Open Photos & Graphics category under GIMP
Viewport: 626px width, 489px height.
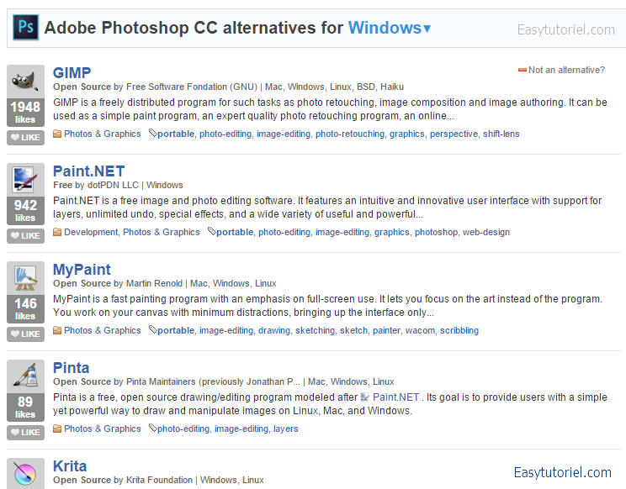102,134
